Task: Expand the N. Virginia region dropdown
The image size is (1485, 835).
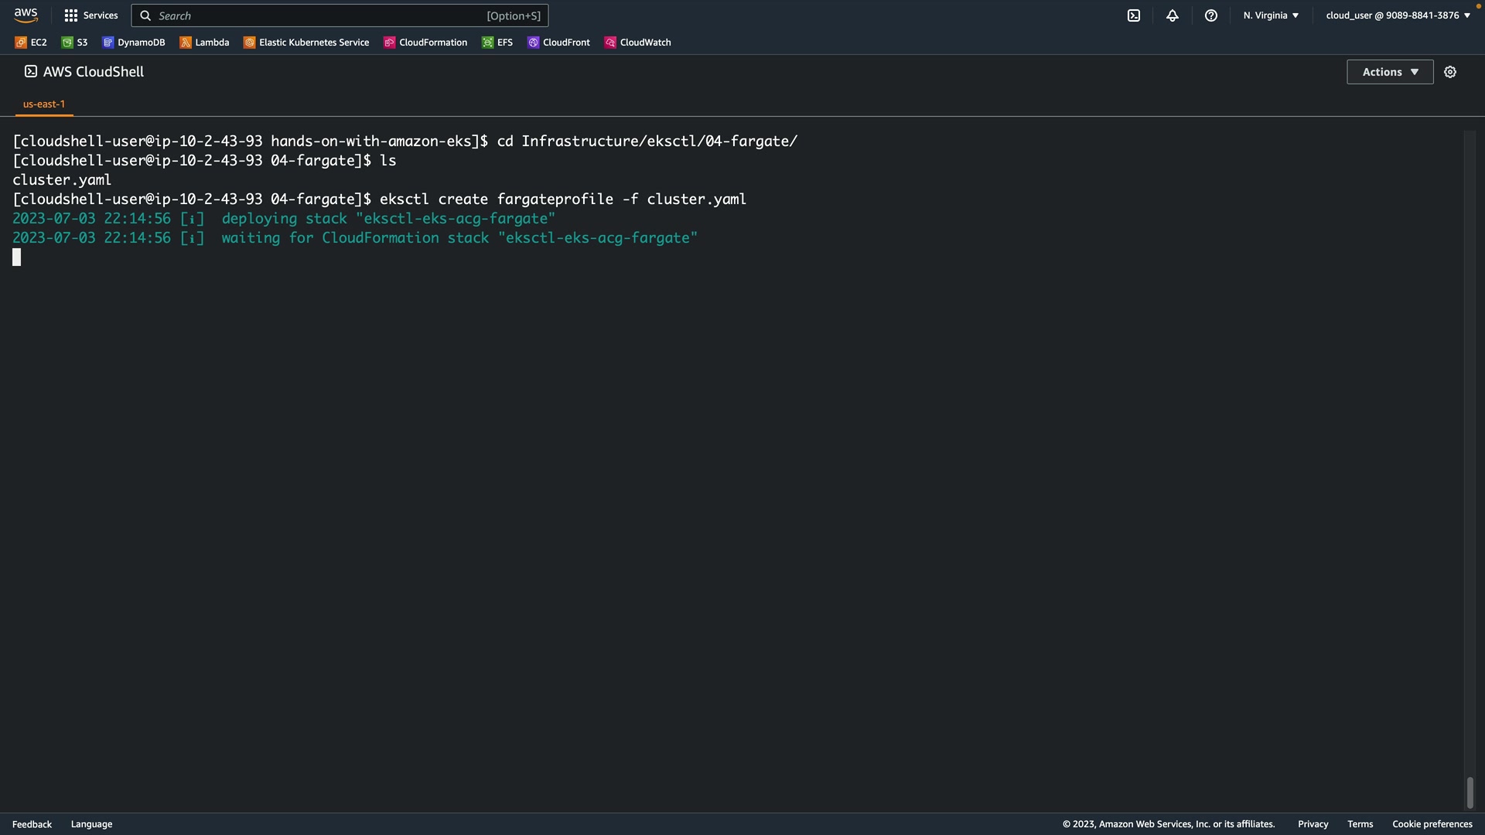Action: 1271,15
